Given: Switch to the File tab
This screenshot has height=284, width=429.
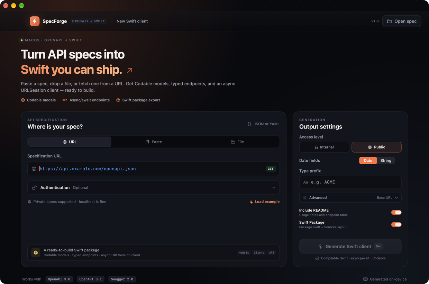Looking at the screenshot, I should tap(237, 142).
